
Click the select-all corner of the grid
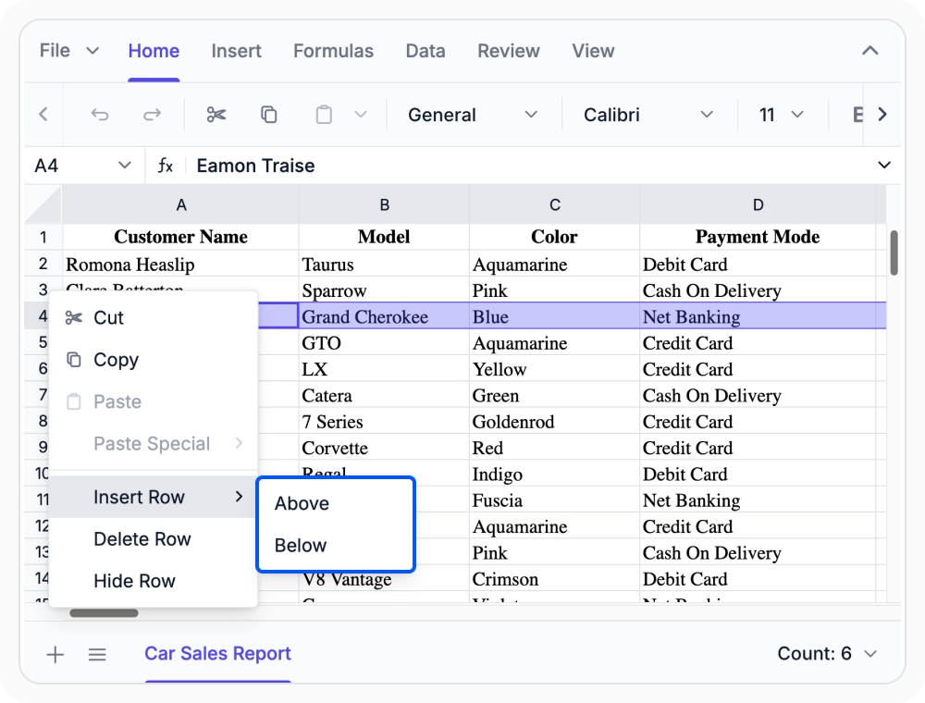(43, 204)
